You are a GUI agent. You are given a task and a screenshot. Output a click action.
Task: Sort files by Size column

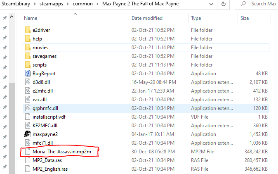tap(245, 18)
